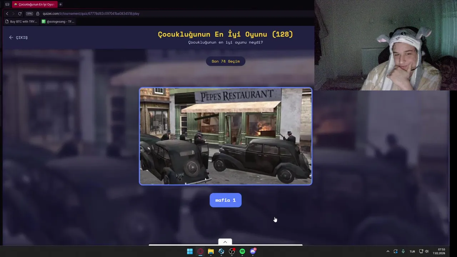
Task: Click the subtitle Çocukluğunun en iyi oyunu neydi?
Action: pyautogui.click(x=226, y=42)
